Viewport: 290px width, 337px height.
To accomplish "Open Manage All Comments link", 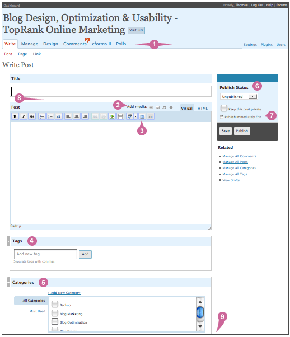I will point(239,156).
